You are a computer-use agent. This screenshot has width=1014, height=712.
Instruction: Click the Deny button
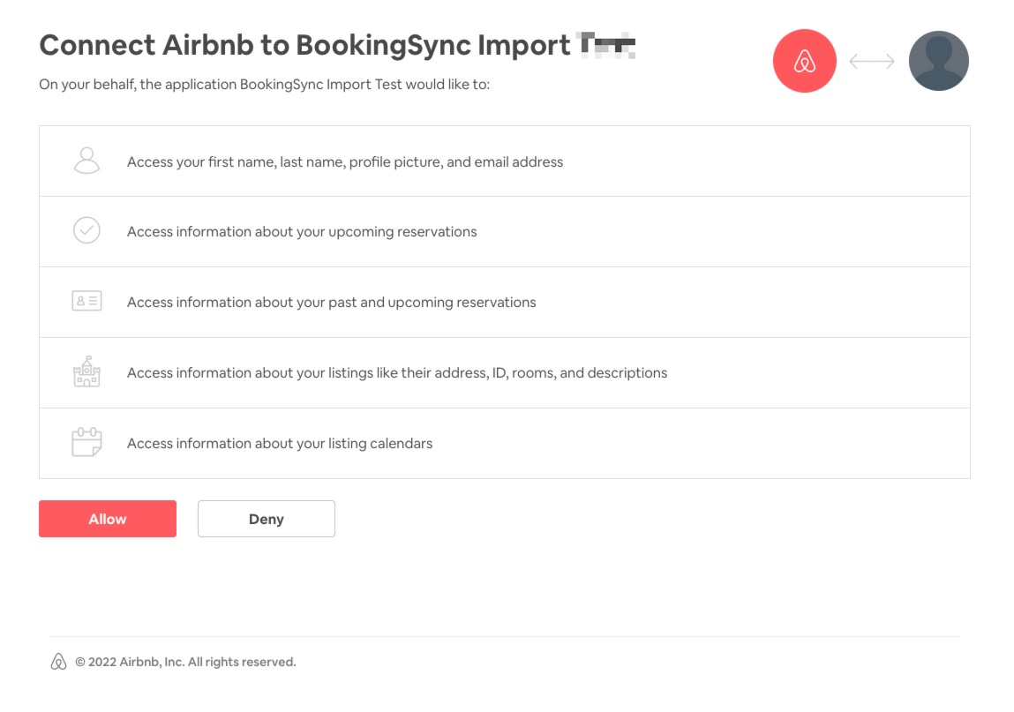267,519
